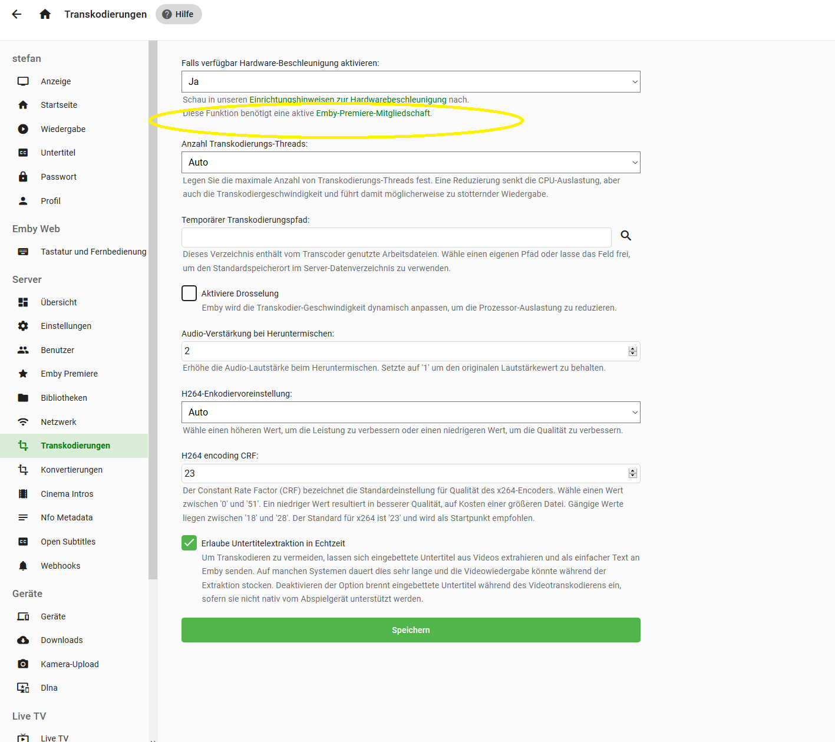The image size is (835, 742).
Task: Click the Downloads cloud icon
Action: [x=23, y=640]
